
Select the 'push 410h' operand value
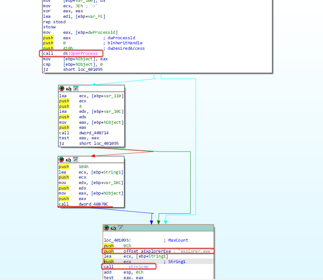(x=68, y=48)
